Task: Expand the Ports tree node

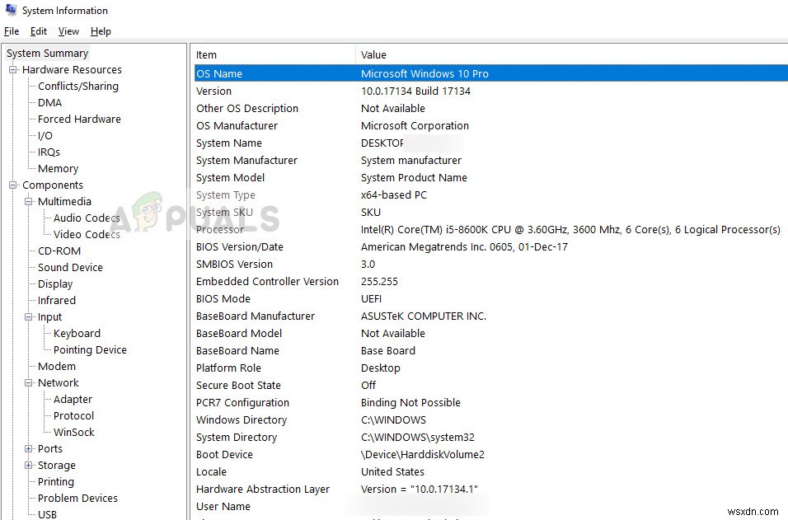Action: click(29, 448)
